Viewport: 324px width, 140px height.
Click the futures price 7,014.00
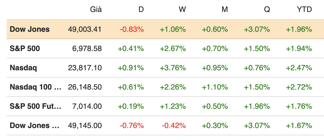pyautogui.click(x=87, y=106)
